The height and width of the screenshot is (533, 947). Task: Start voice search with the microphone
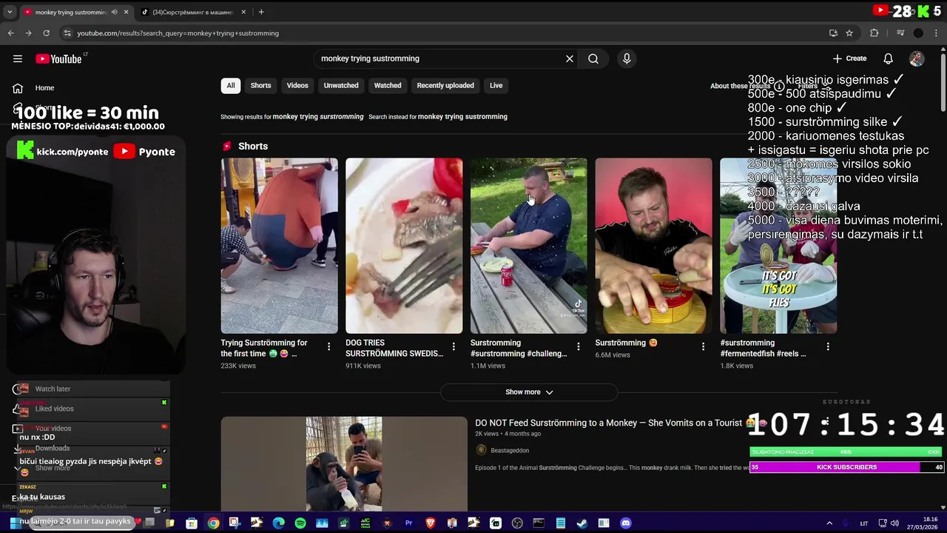click(x=627, y=58)
